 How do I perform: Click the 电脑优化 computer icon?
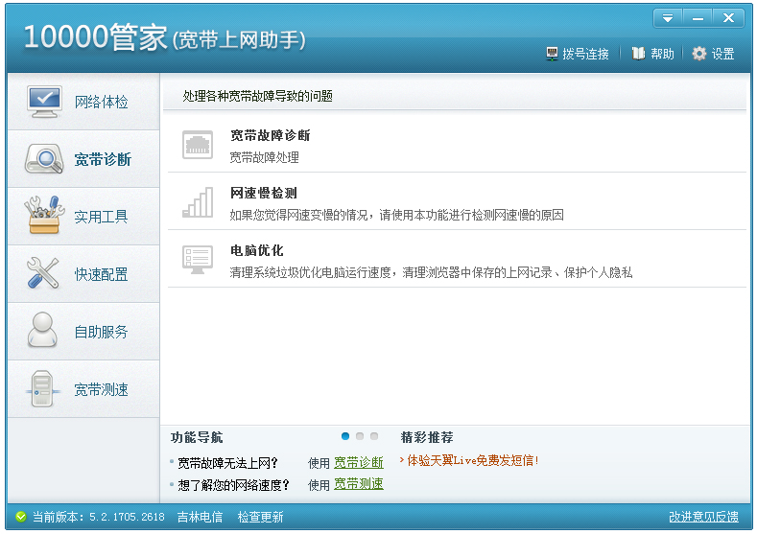(x=198, y=259)
